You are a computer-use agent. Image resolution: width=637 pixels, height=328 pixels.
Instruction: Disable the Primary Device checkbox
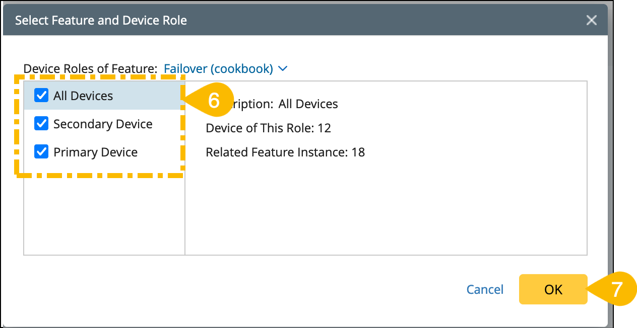(41, 152)
